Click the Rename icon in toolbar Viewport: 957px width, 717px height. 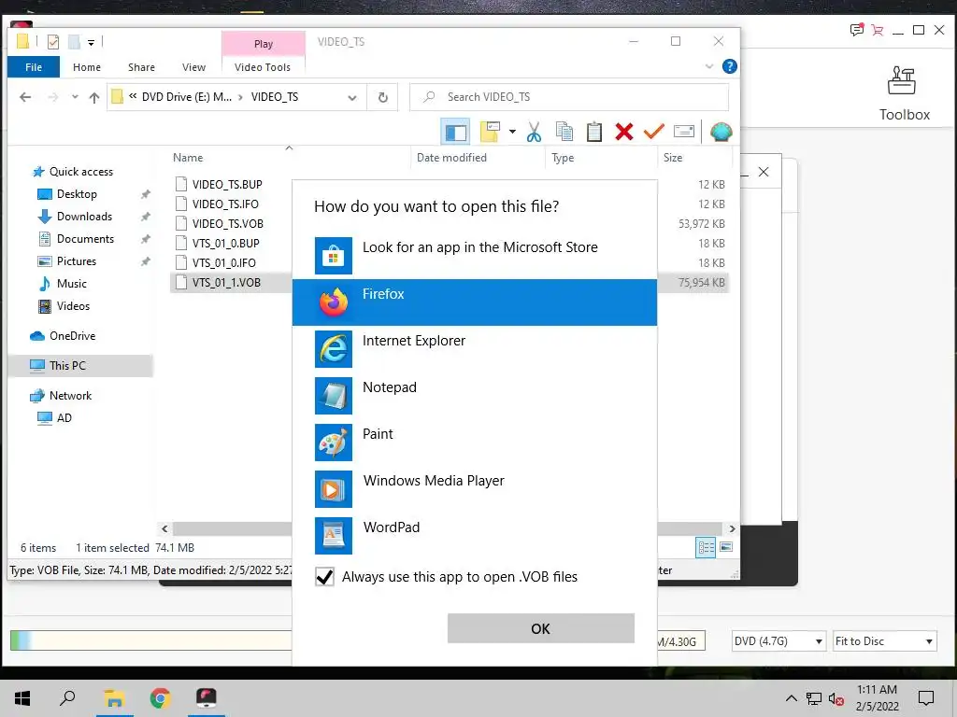pyautogui.click(x=683, y=132)
